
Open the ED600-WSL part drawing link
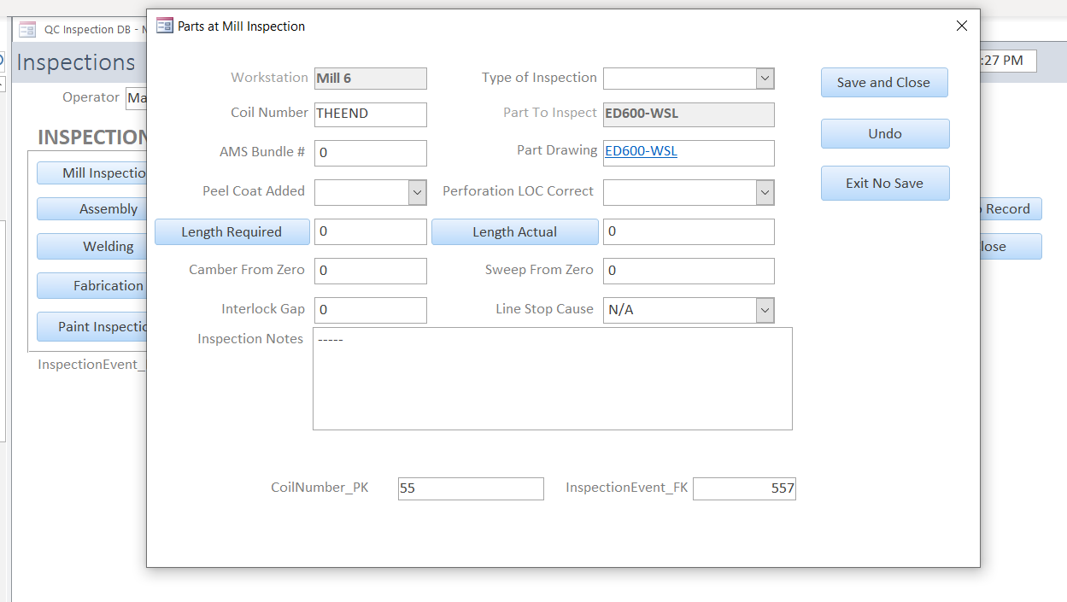click(x=641, y=152)
